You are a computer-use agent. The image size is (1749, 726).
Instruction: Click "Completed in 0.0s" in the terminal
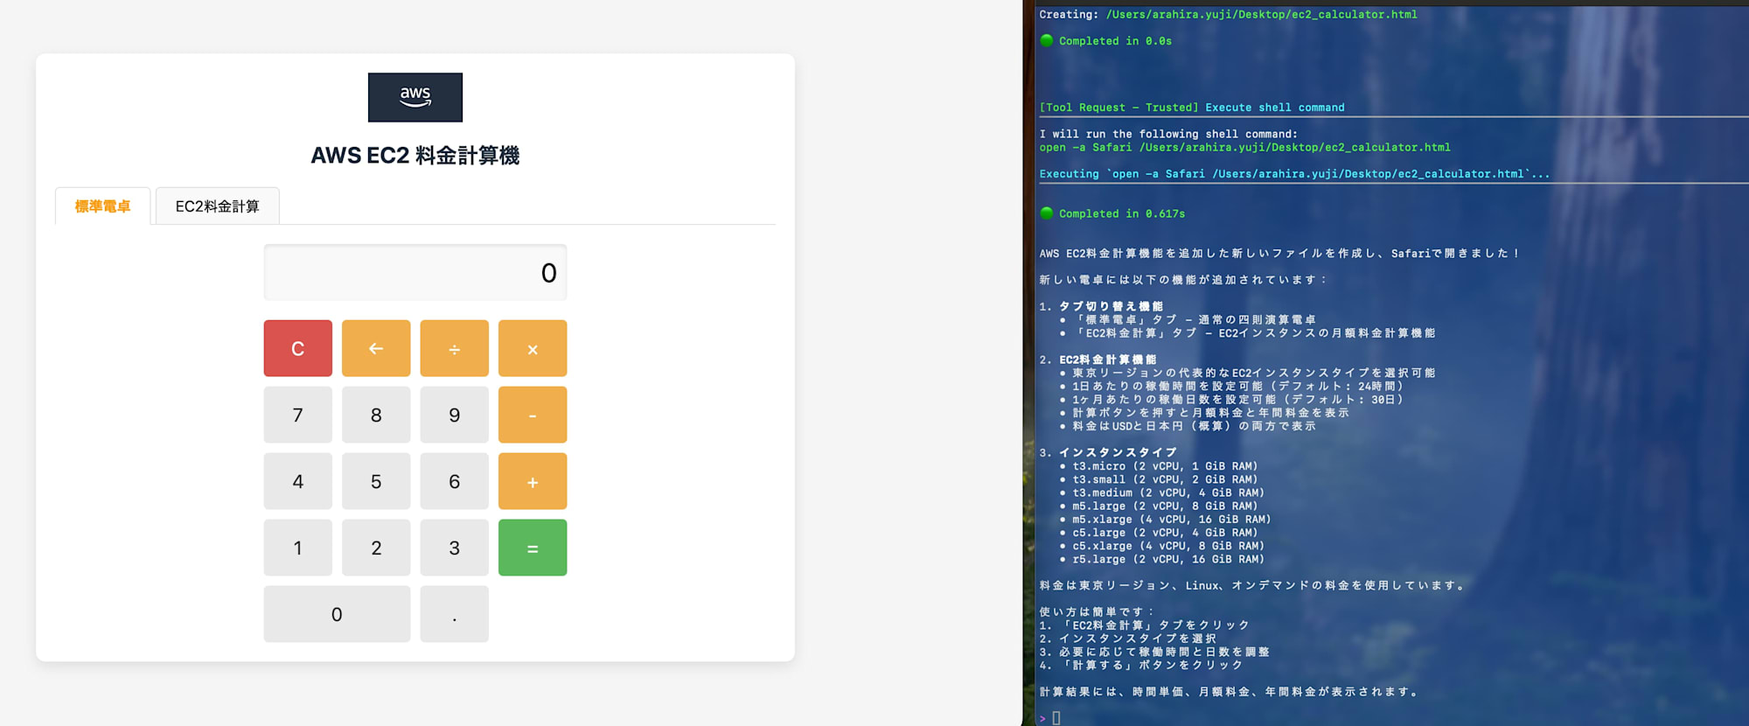click(1115, 41)
